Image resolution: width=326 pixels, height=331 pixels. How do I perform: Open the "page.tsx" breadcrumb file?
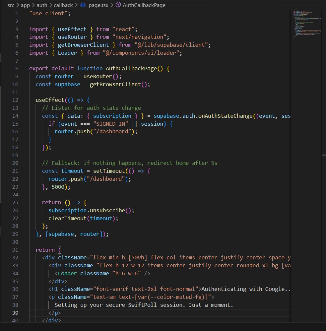click(x=98, y=5)
